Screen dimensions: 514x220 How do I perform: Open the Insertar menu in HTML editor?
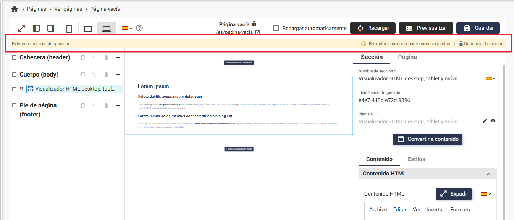(435, 209)
